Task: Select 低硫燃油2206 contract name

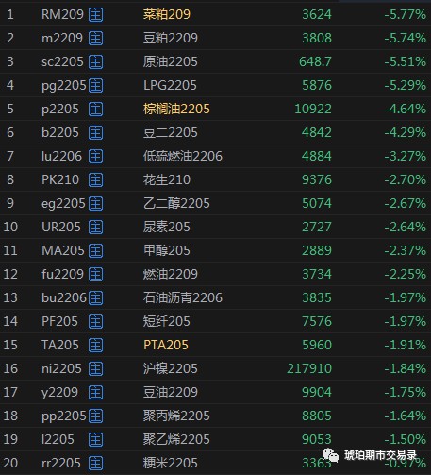Action: click(183, 156)
